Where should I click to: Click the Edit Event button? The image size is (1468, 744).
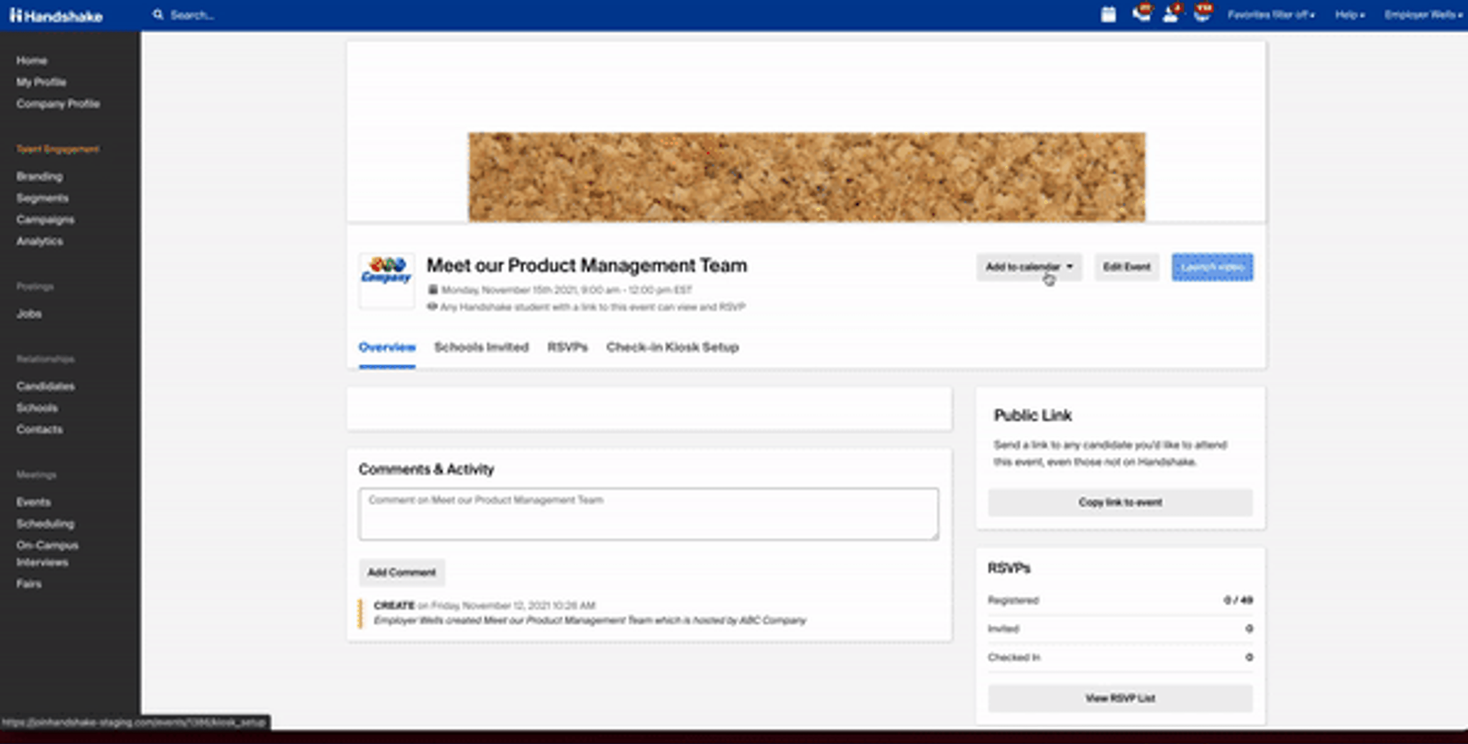[x=1126, y=267]
